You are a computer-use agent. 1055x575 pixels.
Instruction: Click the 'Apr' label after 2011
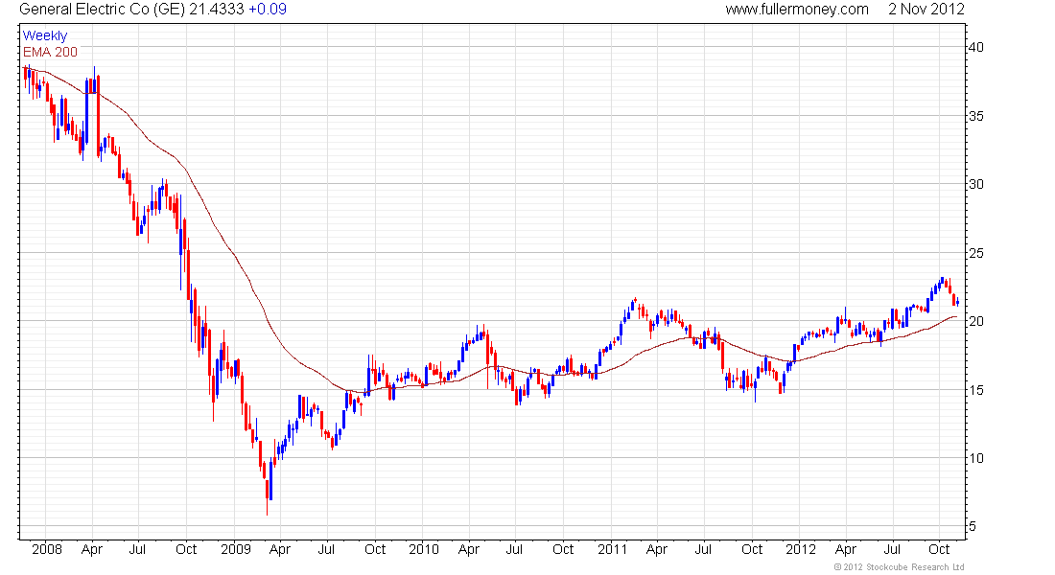[656, 550]
